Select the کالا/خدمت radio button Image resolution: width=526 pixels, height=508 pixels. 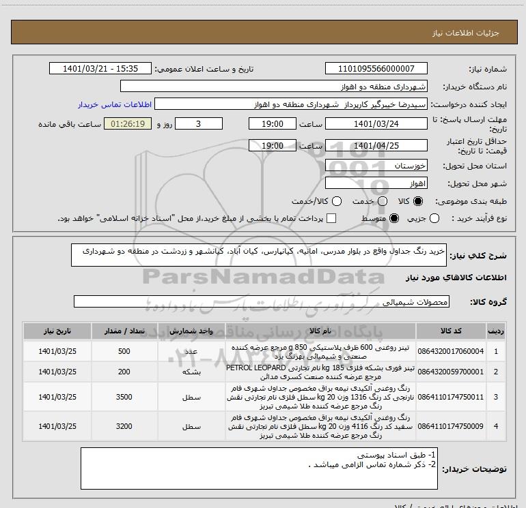(x=337, y=201)
